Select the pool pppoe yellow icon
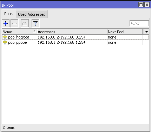The height and width of the screenshot is (132, 151). (5, 42)
